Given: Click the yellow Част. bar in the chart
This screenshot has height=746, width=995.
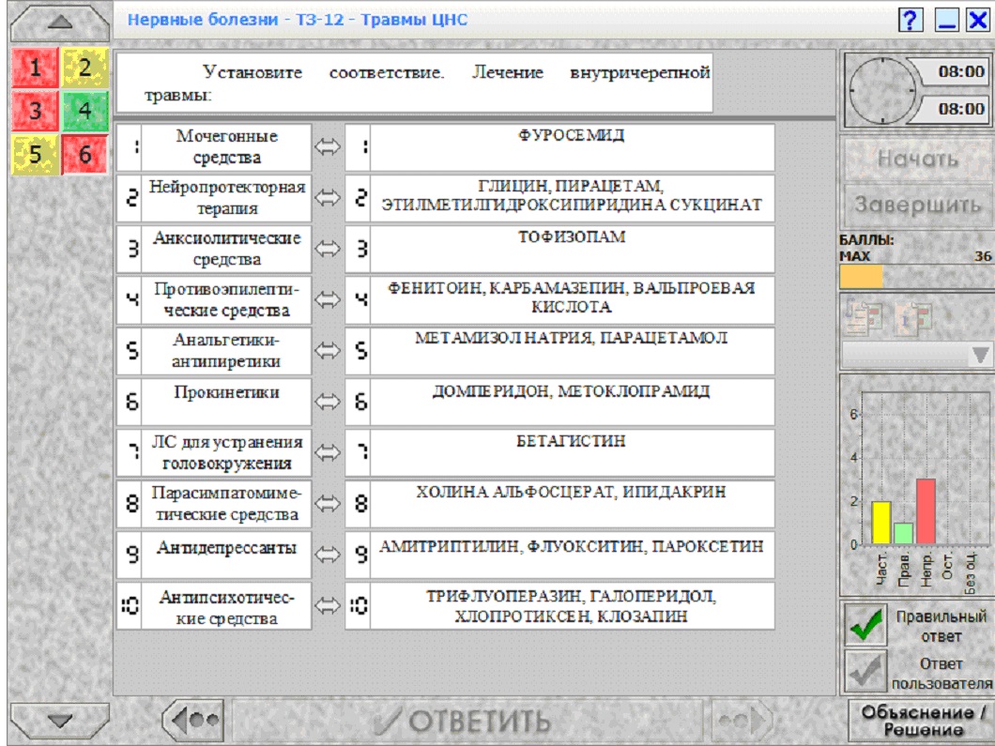Looking at the screenshot, I should 880,523.
